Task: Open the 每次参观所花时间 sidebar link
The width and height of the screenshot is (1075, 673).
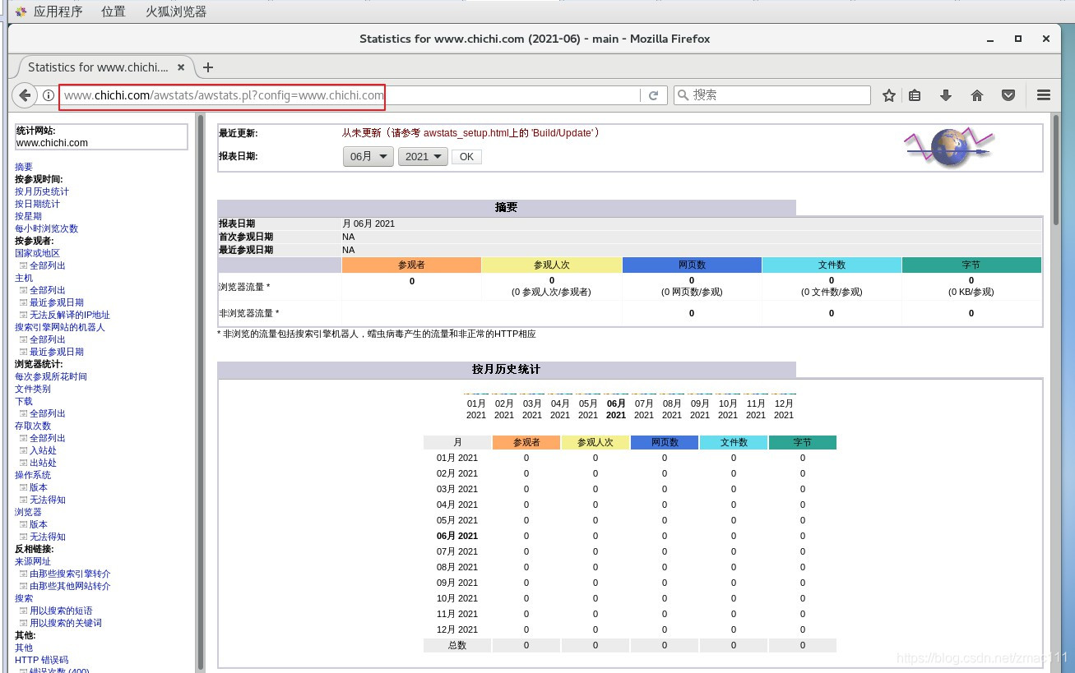Action: click(x=51, y=376)
